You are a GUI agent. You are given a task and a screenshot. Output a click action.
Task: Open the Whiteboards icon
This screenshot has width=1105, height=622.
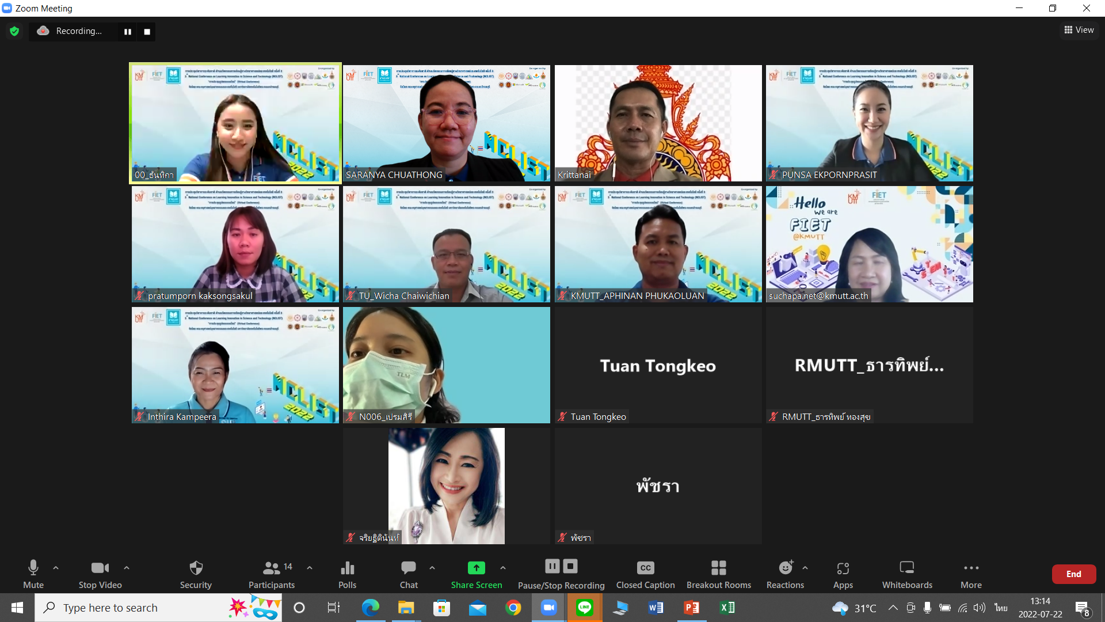coord(906,568)
